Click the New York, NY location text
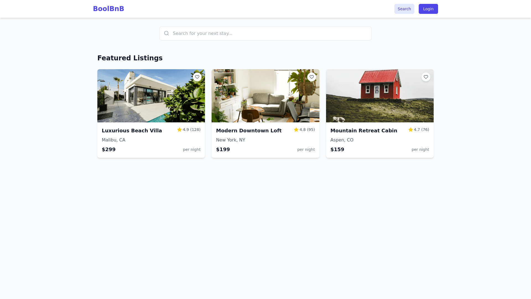Screen dimensions: 531x299 point(230,140)
